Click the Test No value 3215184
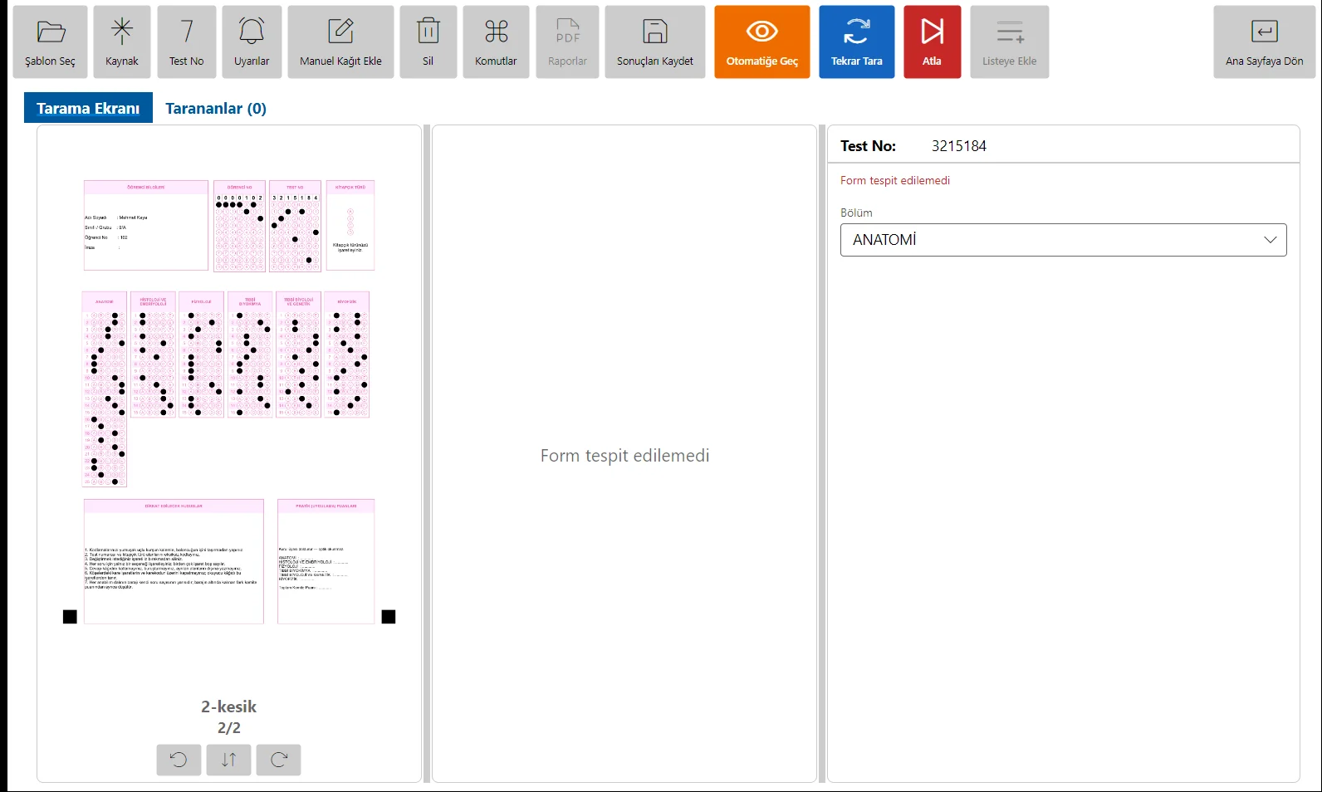This screenshot has width=1322, height=792. [959, 146]
